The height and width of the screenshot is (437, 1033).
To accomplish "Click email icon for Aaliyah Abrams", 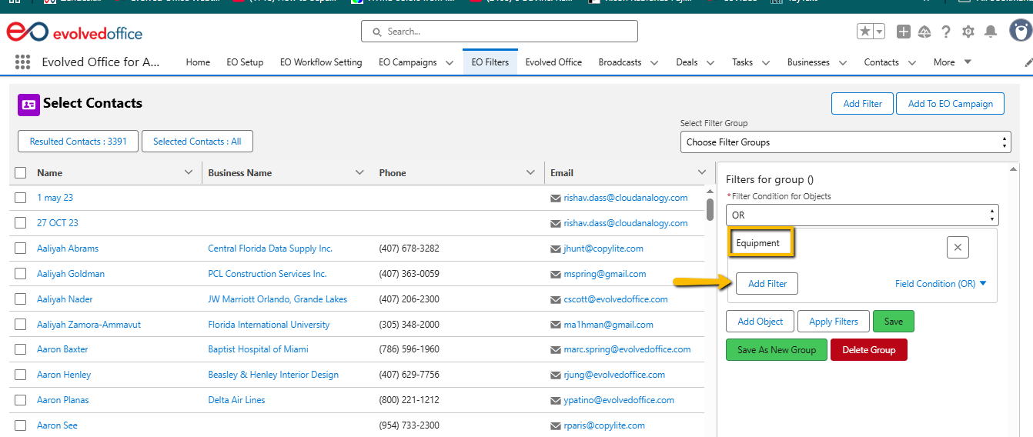I will [x=556, y=249].
